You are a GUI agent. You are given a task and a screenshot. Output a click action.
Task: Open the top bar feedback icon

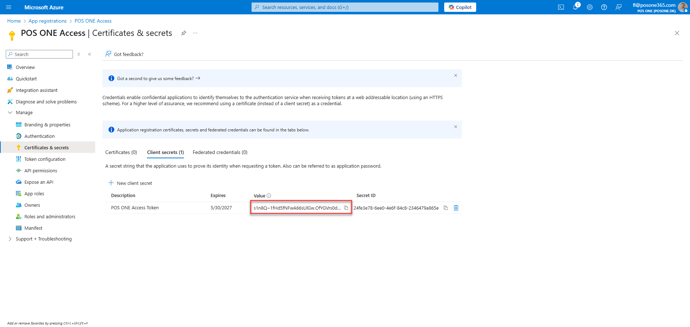tap(618, 7)
